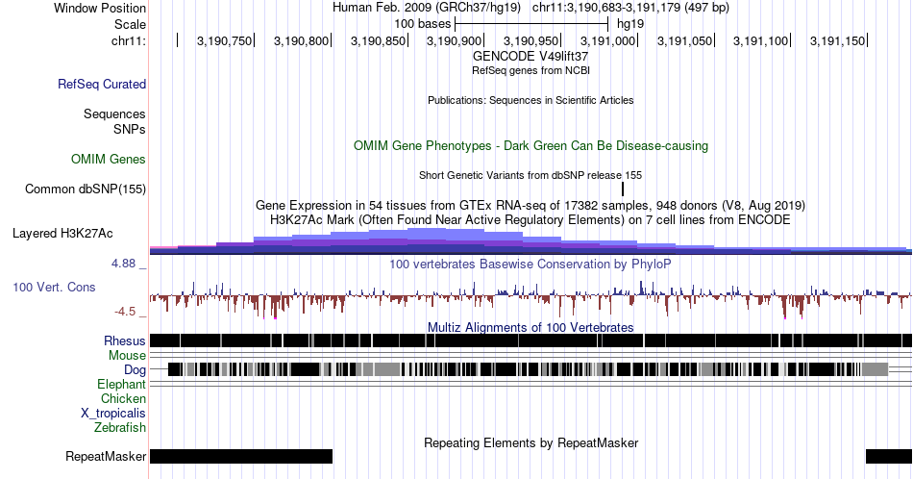Screen dimensions: 913x479
Task: Click 'Publications: Sequences in Scientific Articles' title
Action: [x=531, y=100]
